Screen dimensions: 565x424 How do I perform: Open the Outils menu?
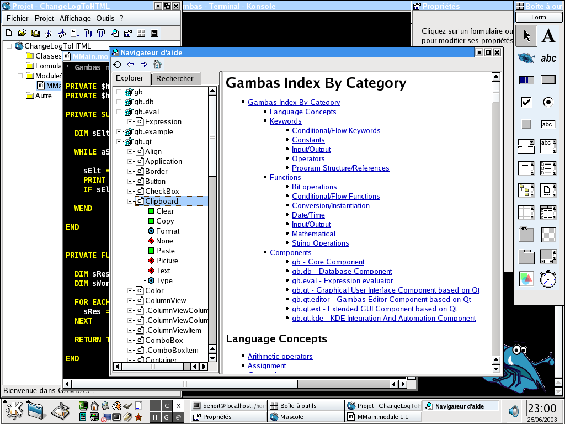(x=105, y=18)
